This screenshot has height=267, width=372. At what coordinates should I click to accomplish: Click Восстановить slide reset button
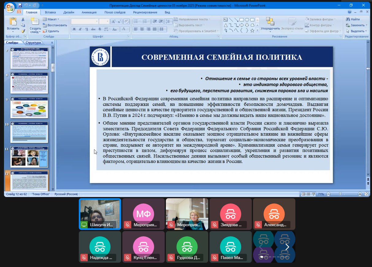pos(55,25)
